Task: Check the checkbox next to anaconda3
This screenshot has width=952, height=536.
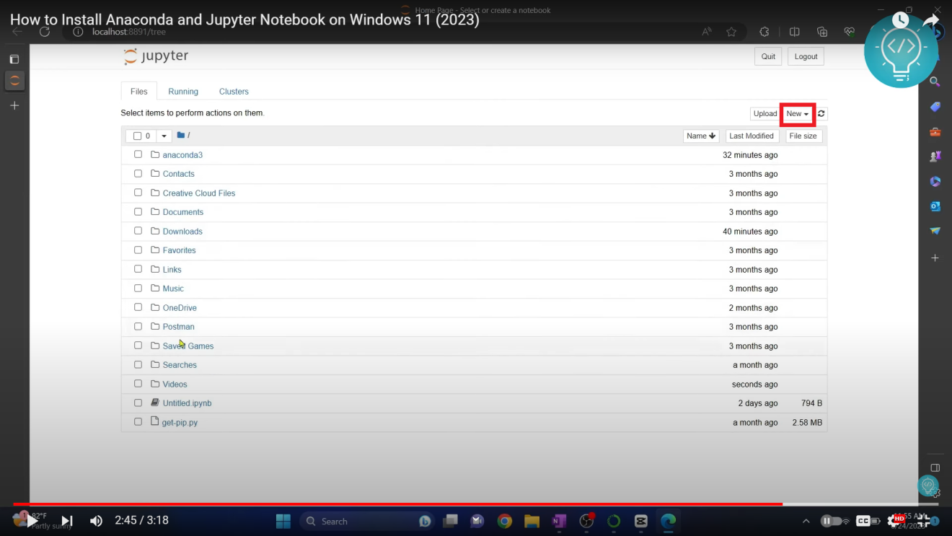Action: (138, 154)
